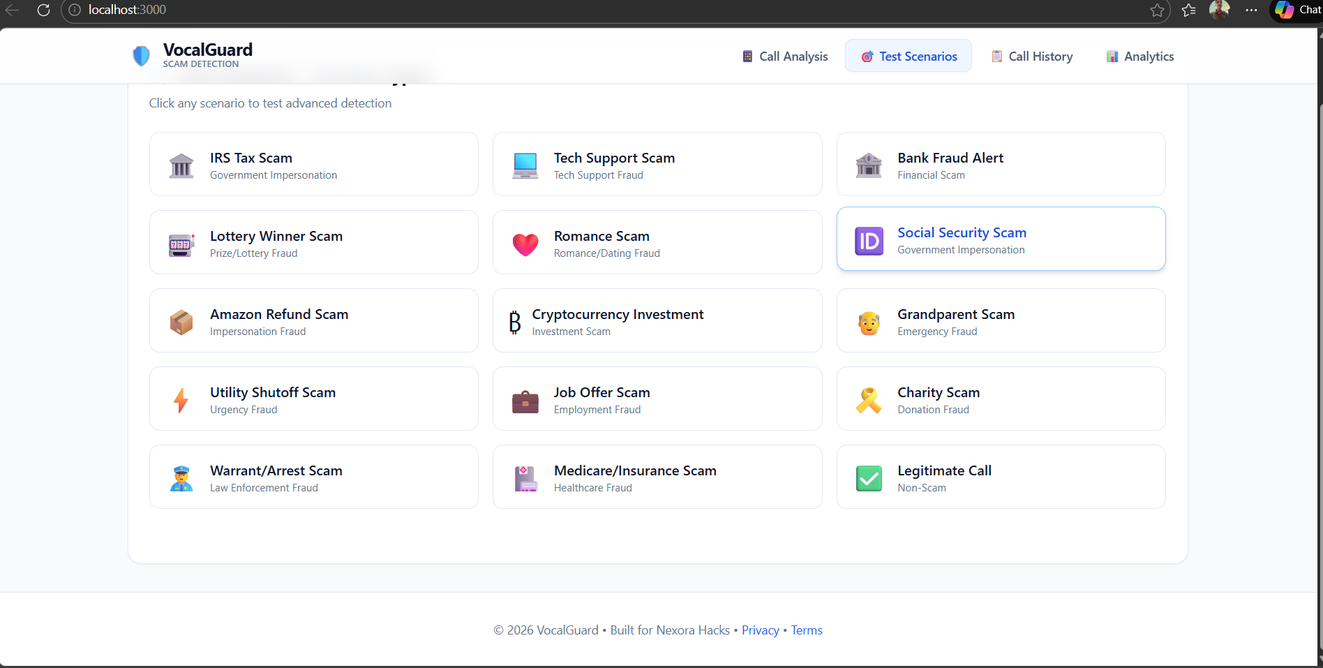Viewport: 1323px width, 668px height.
Task: Switch to the Call History tab
Action: click(x=1032, y=56)
